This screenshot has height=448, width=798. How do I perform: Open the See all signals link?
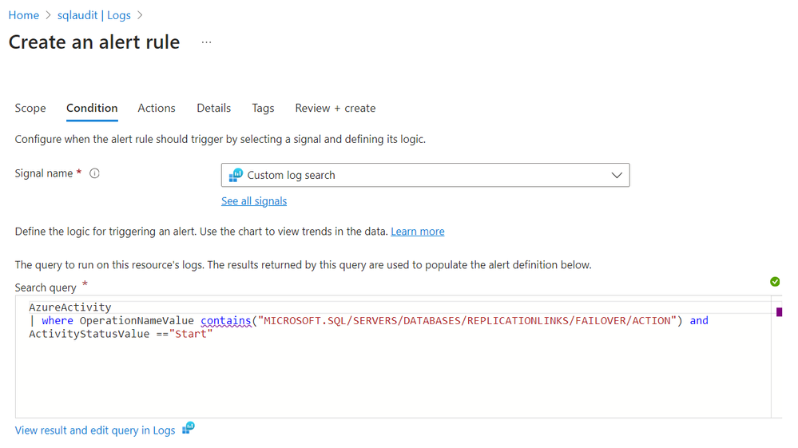[x=254, y=201]
